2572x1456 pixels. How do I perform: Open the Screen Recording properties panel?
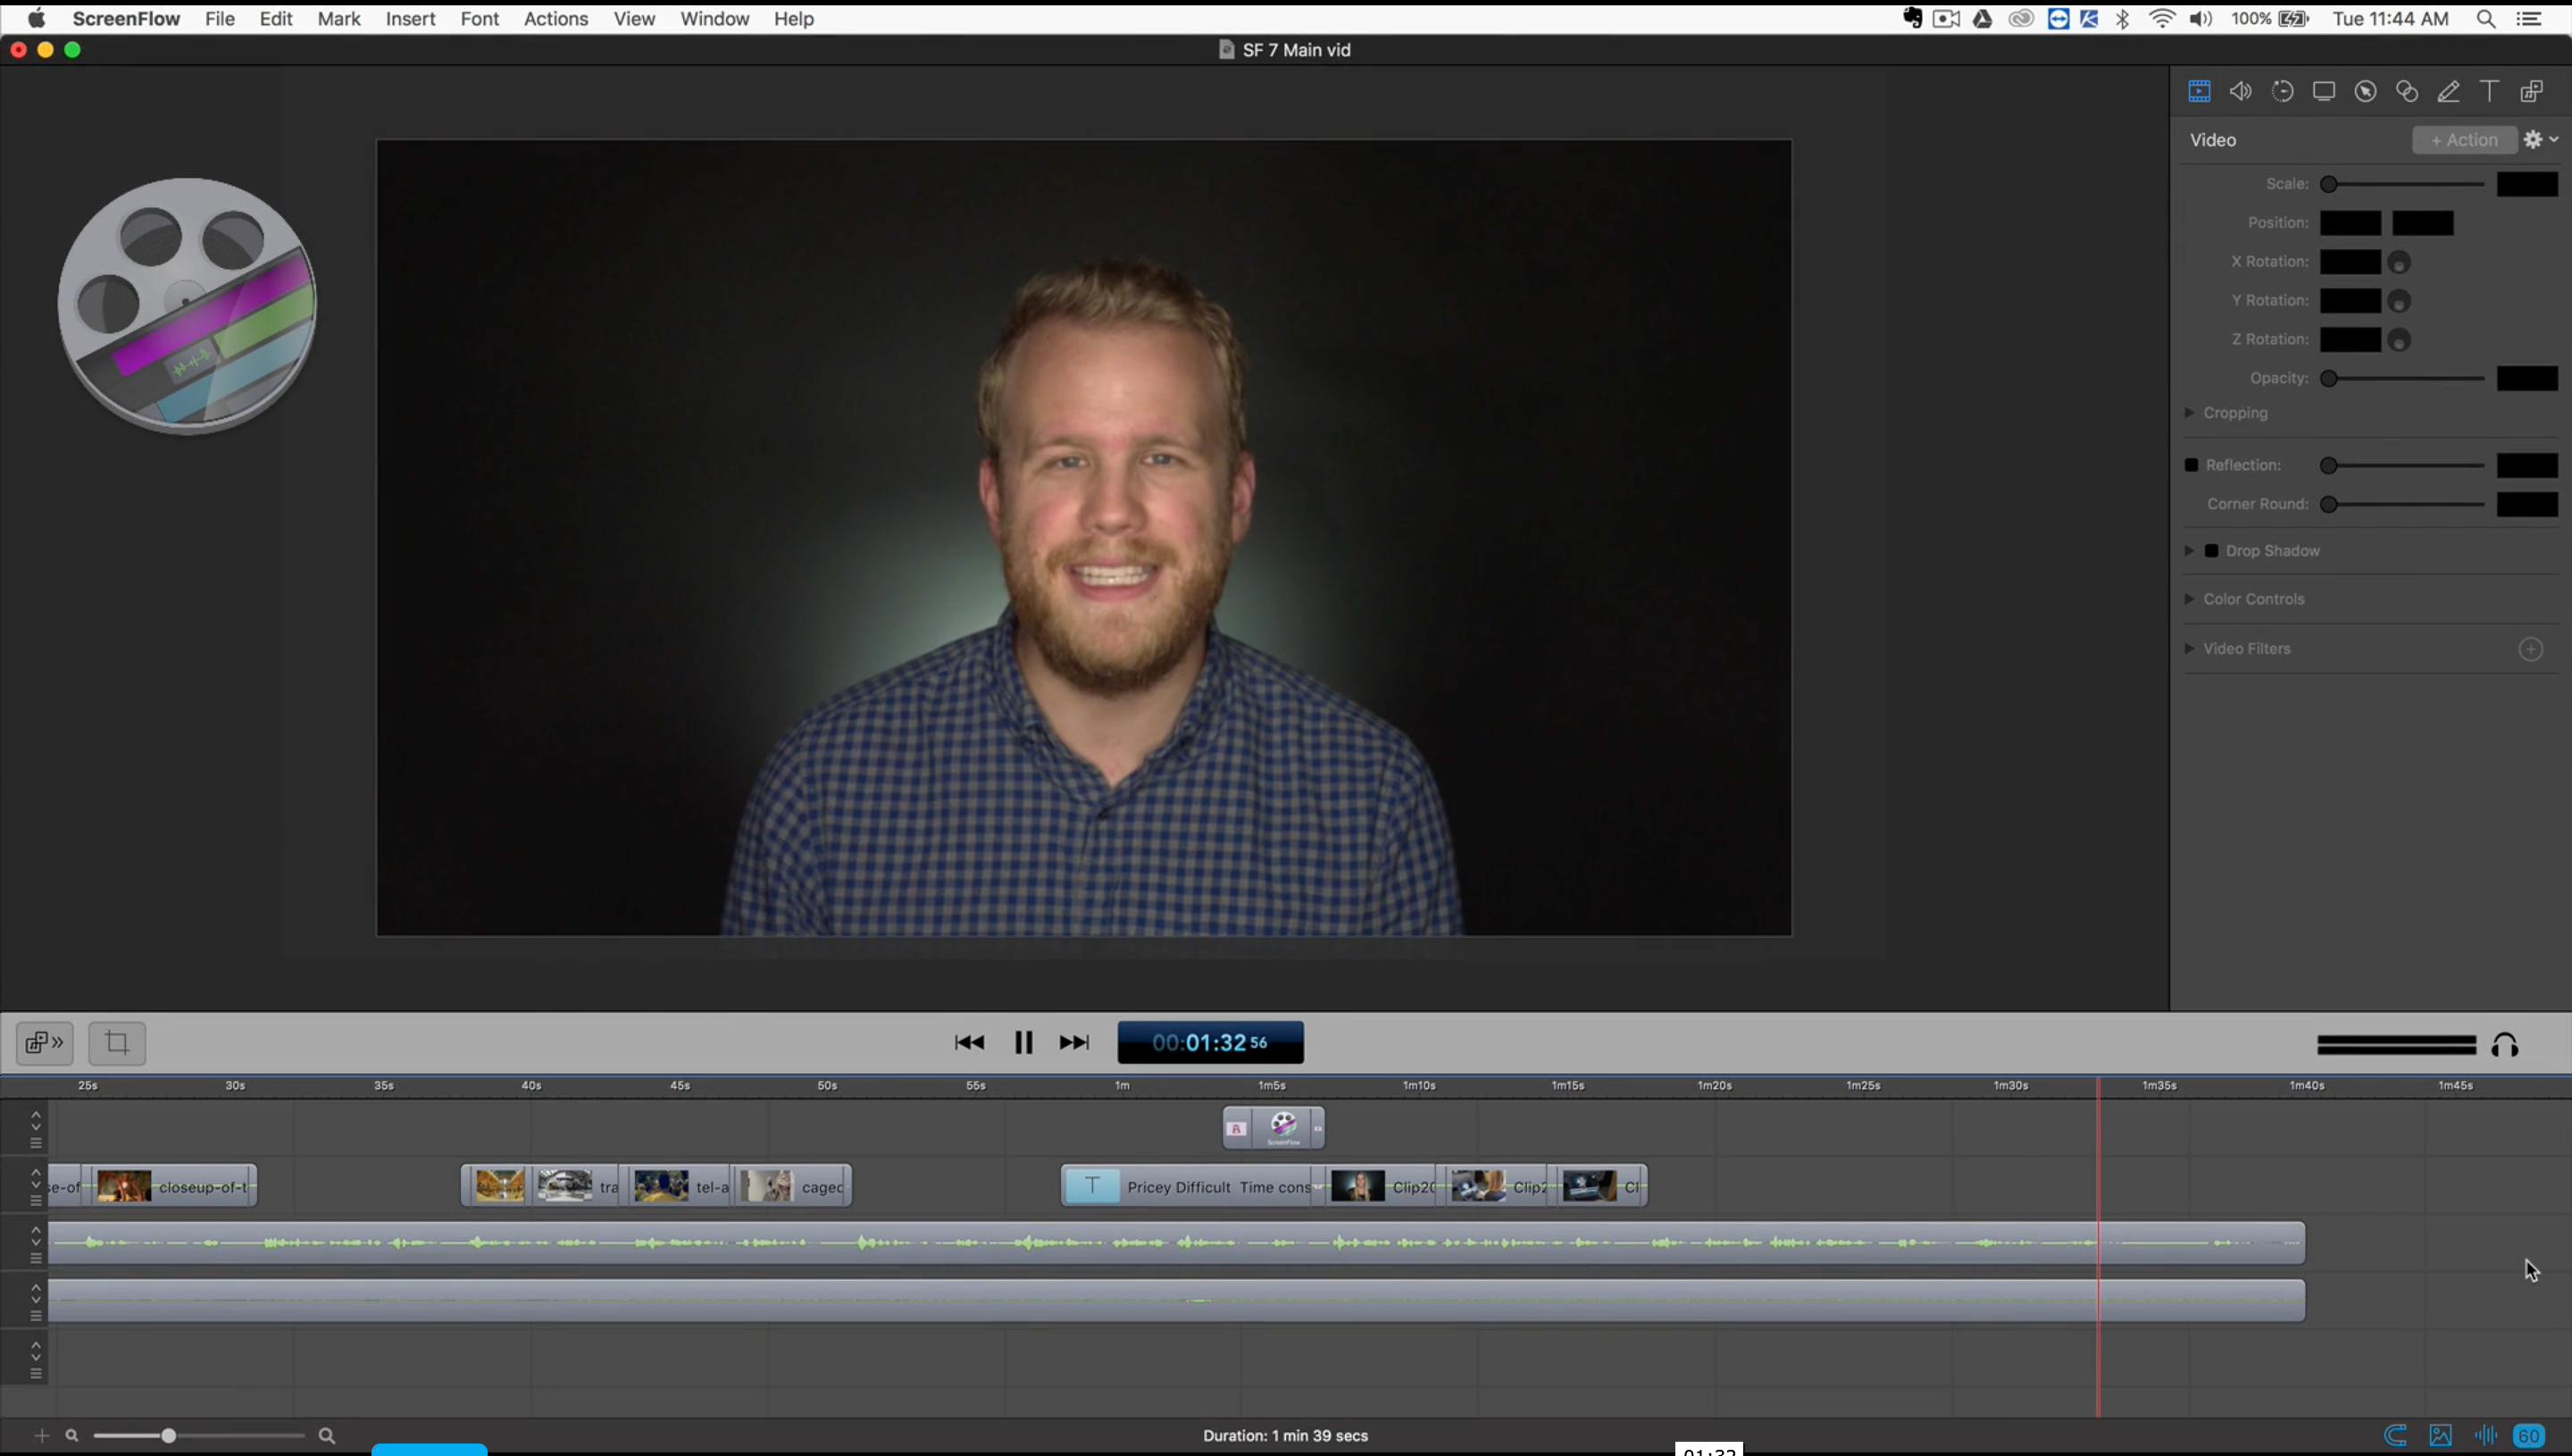click(2324, 91)
